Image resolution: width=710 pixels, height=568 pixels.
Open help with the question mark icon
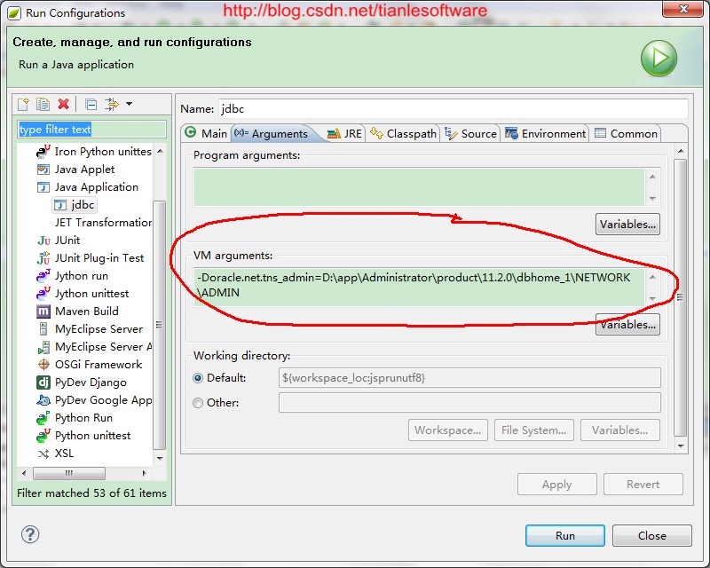click(30, 534)
